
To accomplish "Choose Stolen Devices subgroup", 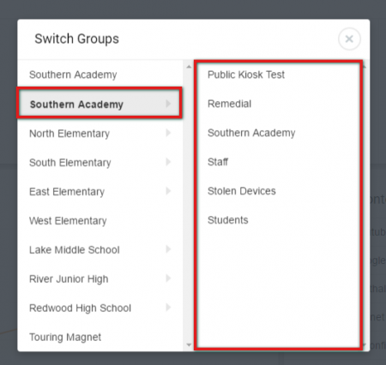I will tap(242, 191).
